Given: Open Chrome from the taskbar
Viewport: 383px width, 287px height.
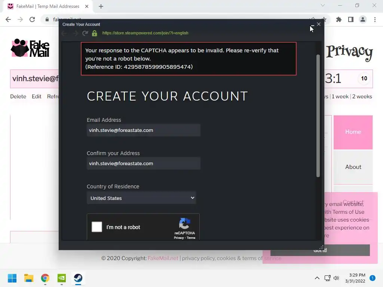Looking at the screenshot, I should click(45, 278).
